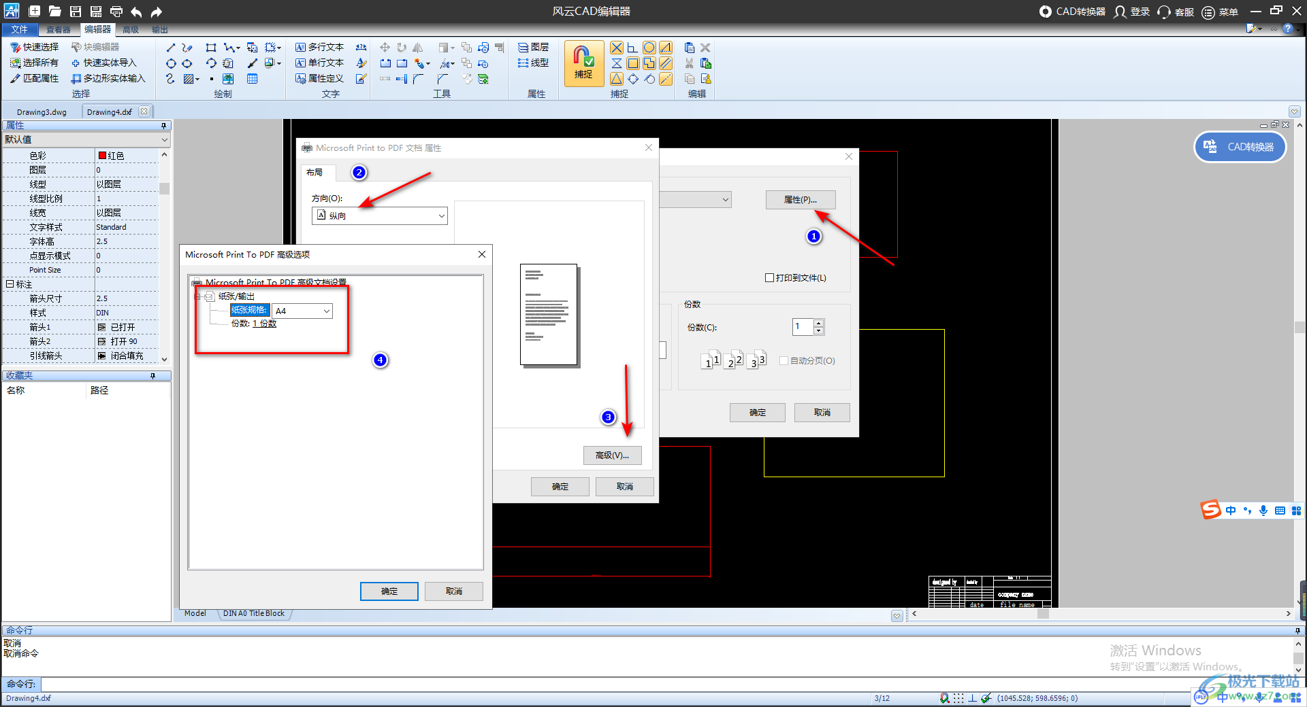The width and height of the screenshot is (1307, 707).
Task: Click the Move tool in Tools group
Action: 385,48
